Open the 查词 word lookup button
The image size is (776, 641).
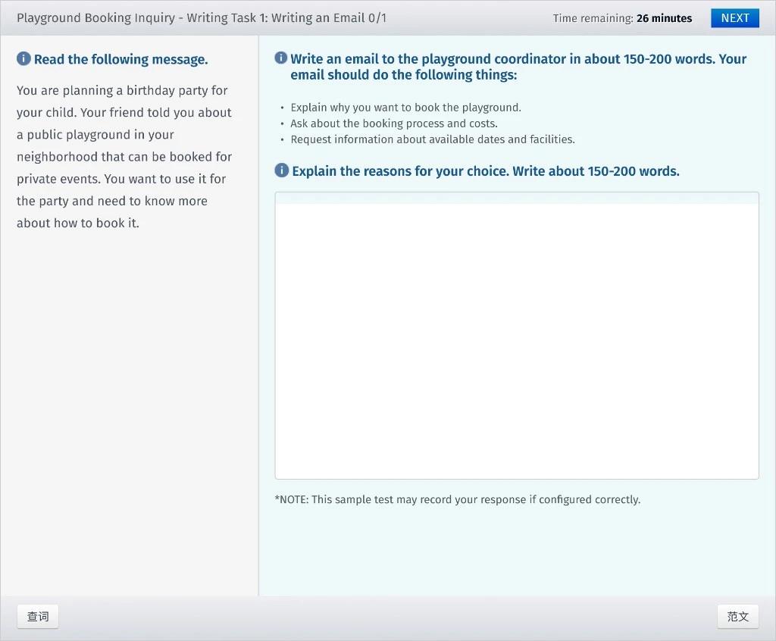point(38,617)
